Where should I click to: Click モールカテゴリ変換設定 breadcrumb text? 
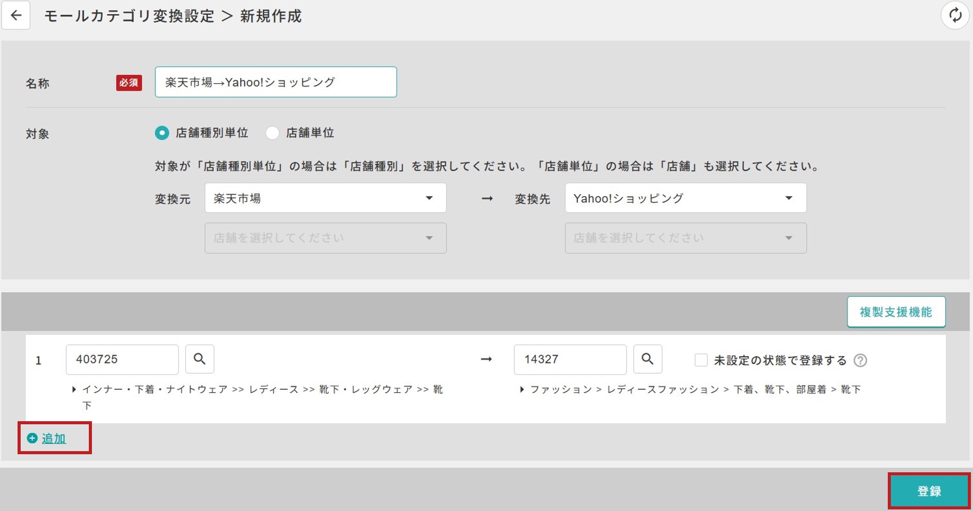[x=129, y=16]
